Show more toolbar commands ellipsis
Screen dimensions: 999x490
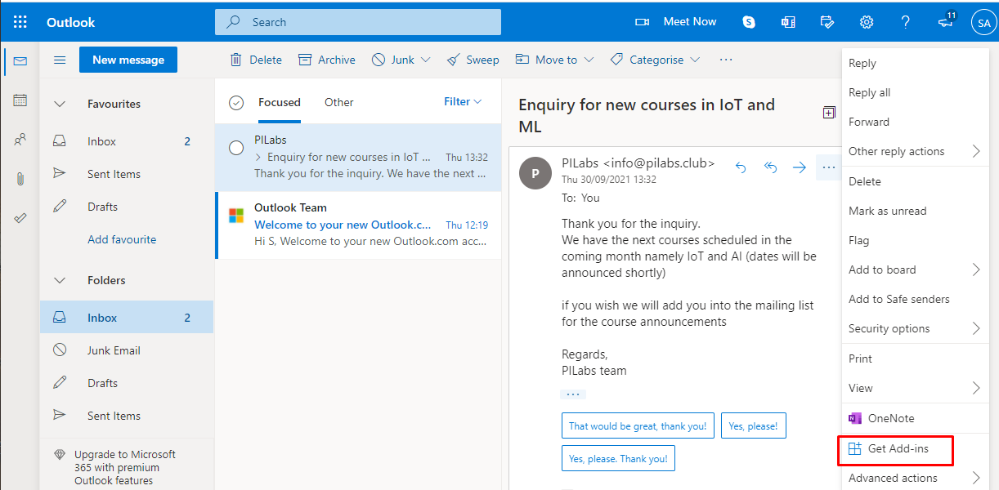click(x=726, y=60)
